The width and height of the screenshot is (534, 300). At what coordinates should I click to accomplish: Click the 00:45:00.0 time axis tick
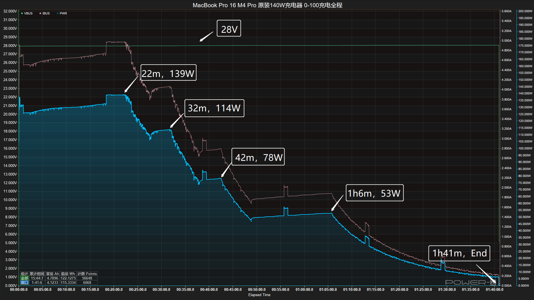click(233, 289)
